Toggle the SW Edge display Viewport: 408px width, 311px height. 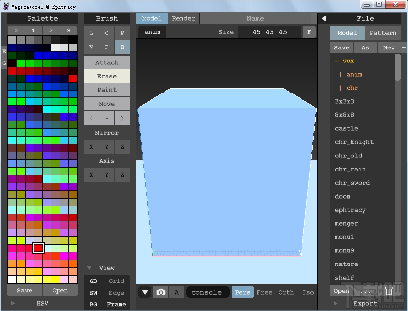[x=93, y=293]
